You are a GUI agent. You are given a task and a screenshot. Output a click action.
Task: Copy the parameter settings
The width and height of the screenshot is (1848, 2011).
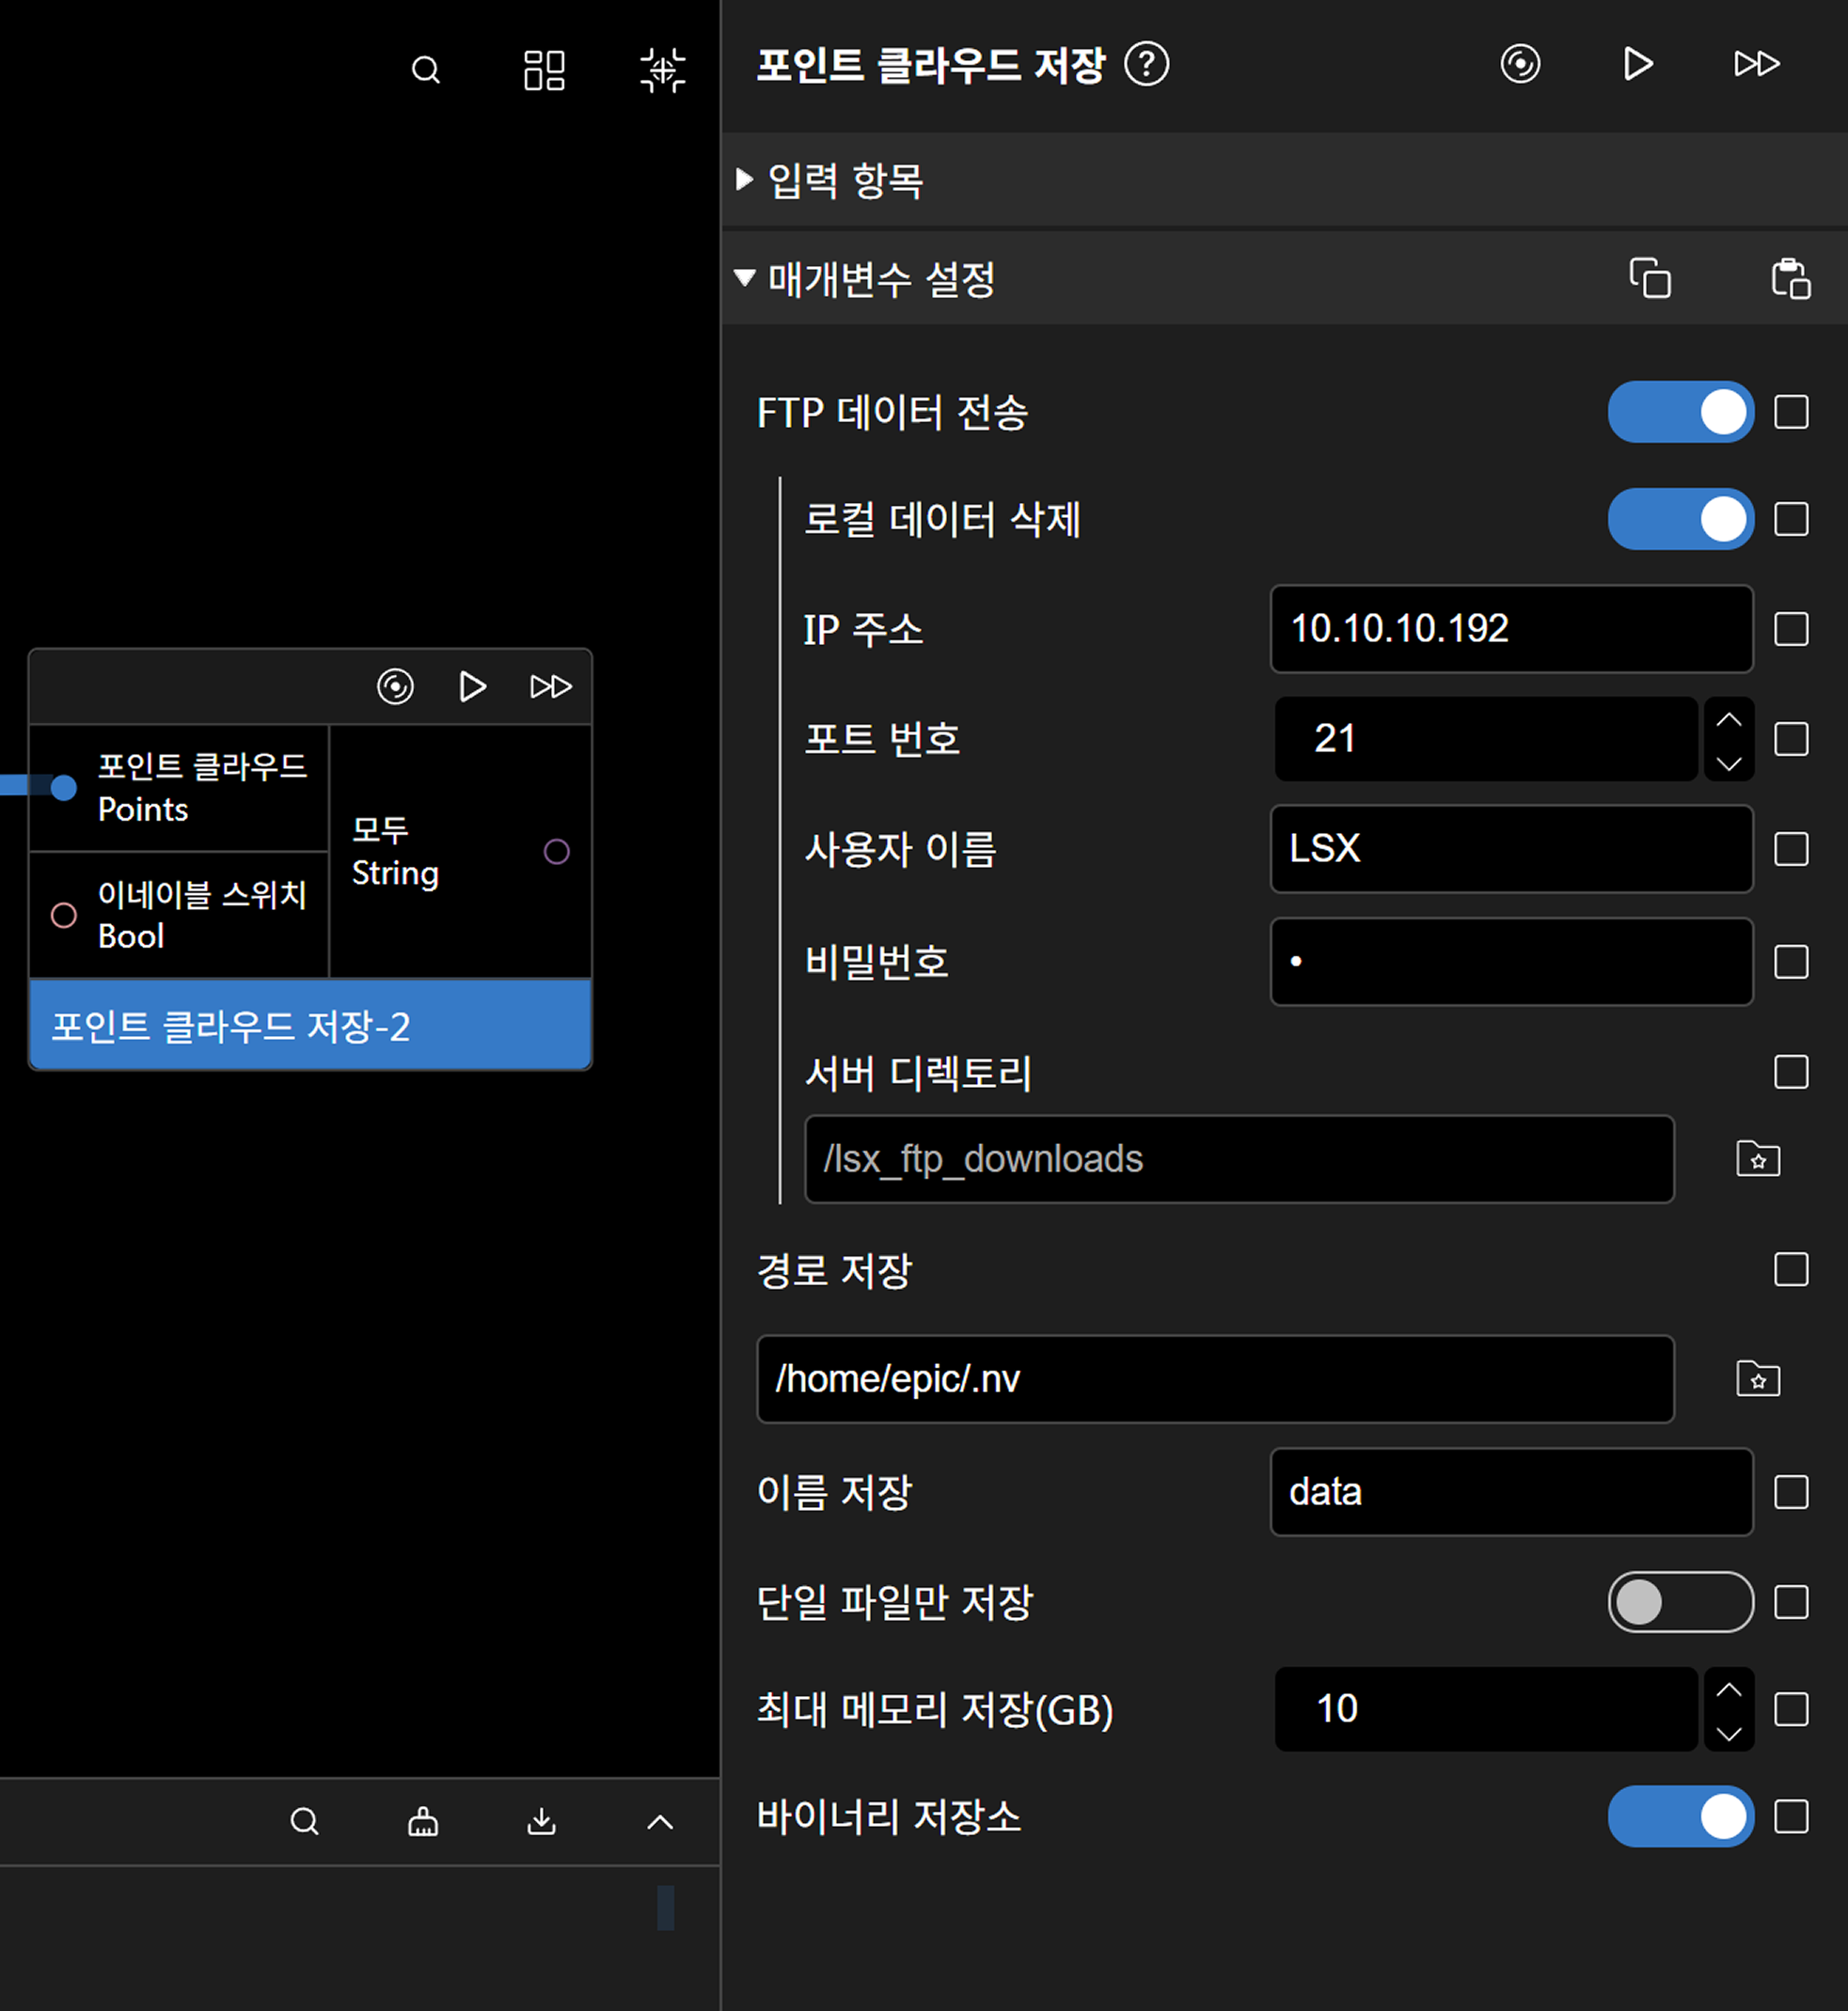pos(1649,278)
